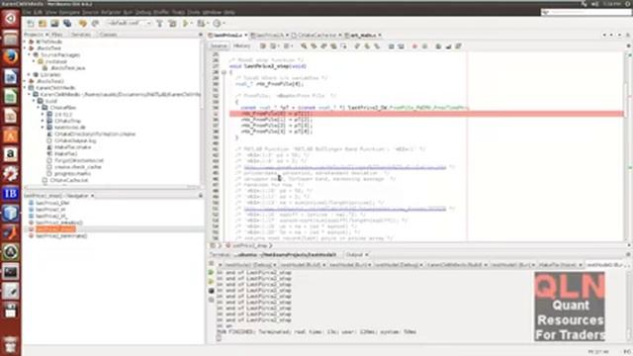Open the Profile Project dropdown arrow
This screenshot has width=633, height=356.
click(224, 24)
